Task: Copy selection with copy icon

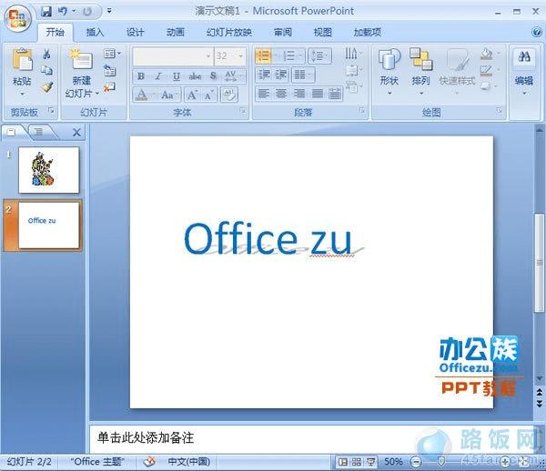Action: (46, 70)
